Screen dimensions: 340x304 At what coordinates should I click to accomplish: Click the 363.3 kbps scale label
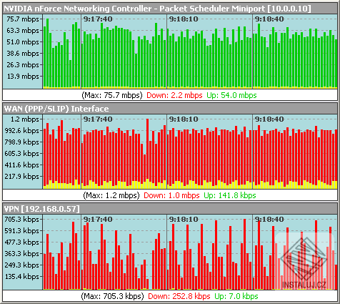(x=21, y=254)
